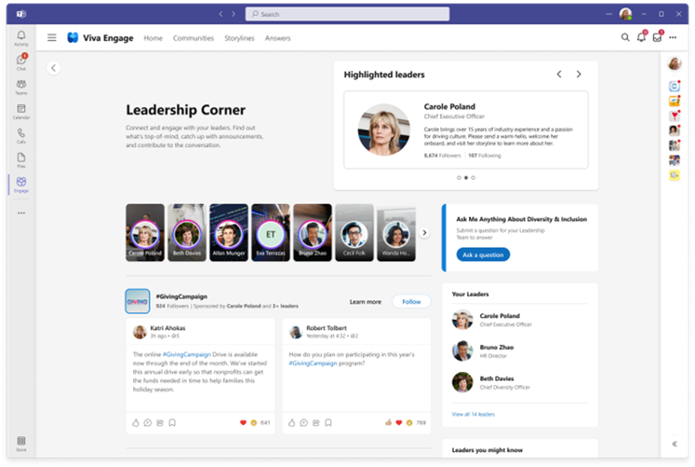This screenshot has width=695, height=467.
Task: Go to Communities tab
Action: 193,38
